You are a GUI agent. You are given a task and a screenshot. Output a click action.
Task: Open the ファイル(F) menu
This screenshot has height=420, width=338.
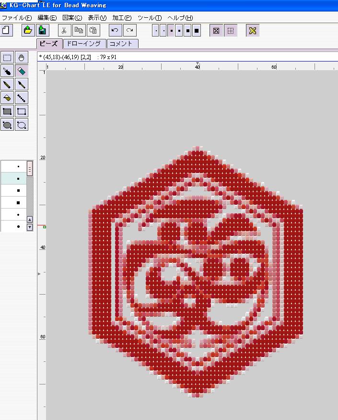[x=17, y=18]
